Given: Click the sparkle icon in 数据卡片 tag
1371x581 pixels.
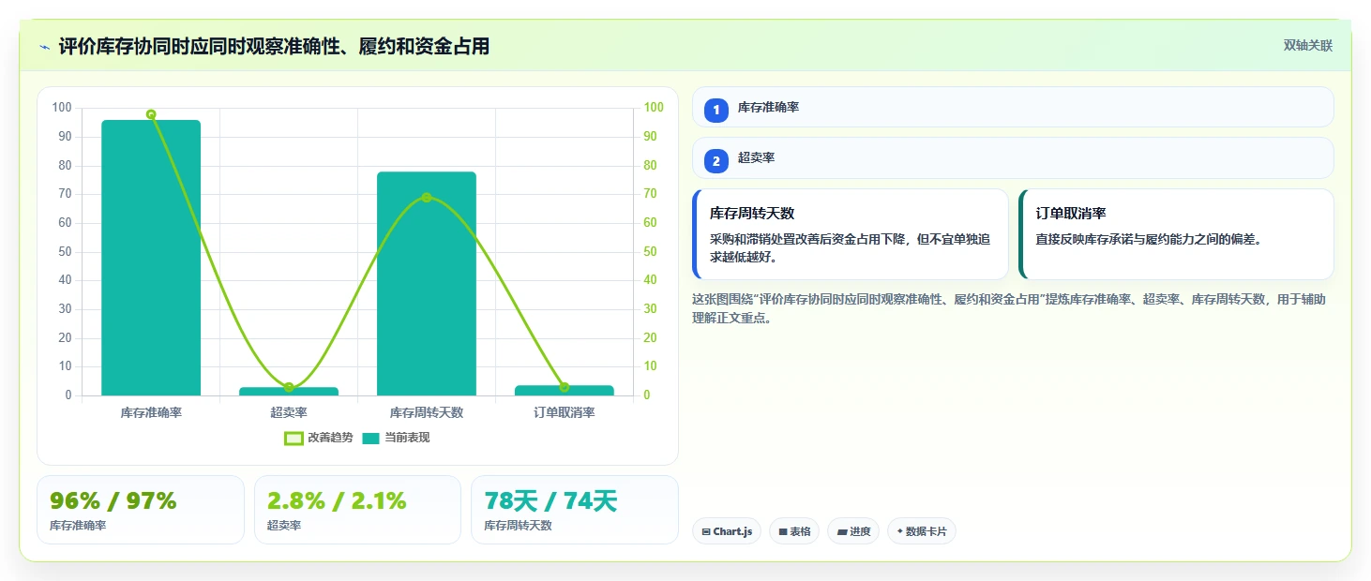Looking at the screenshot, I should [900, 531].
